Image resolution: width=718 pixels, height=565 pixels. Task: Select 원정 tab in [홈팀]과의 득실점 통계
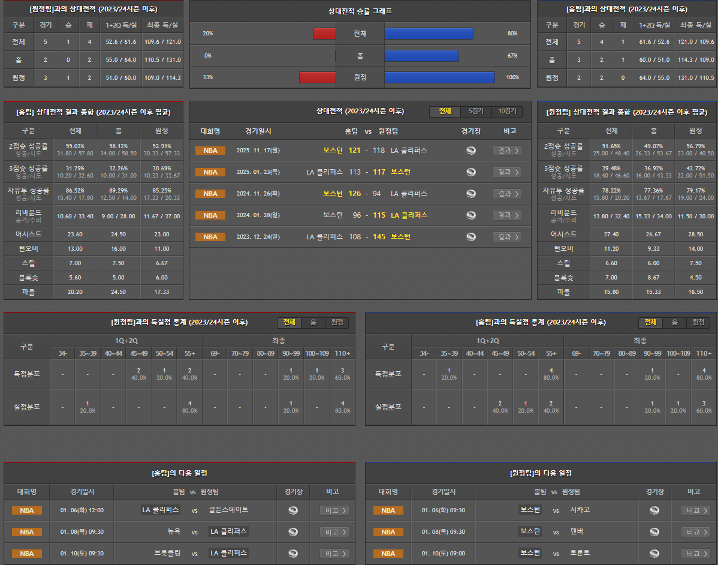[x=698, y=323]
